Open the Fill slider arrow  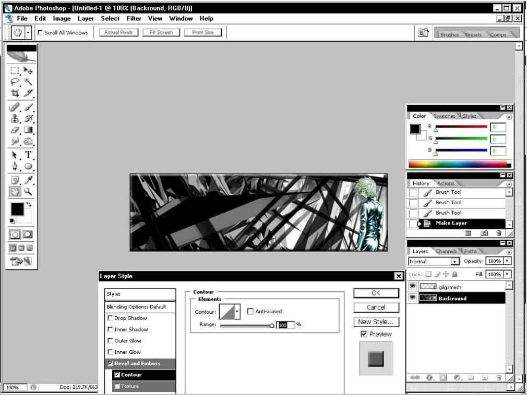[x=507, y=274]
